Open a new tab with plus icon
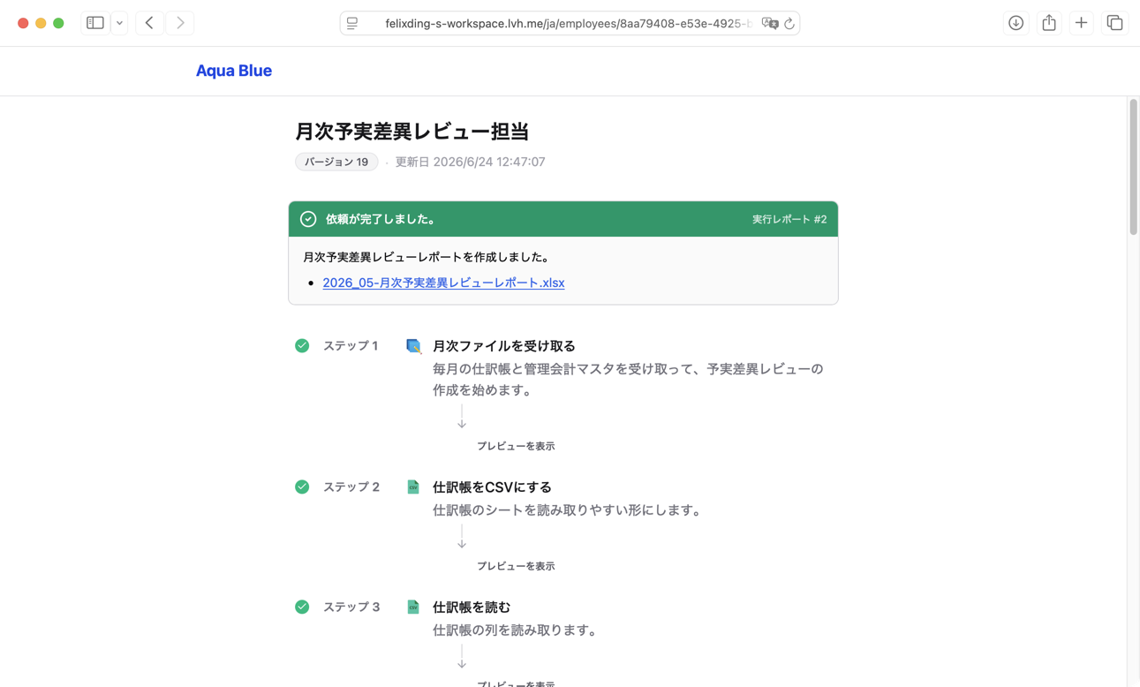The width and height of the screenshot is (1140, 687). pos(1082,23)
